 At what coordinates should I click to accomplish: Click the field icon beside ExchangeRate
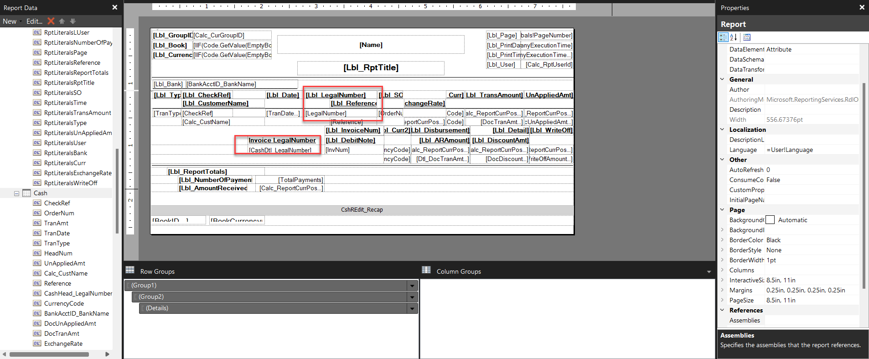click(37, 343)
